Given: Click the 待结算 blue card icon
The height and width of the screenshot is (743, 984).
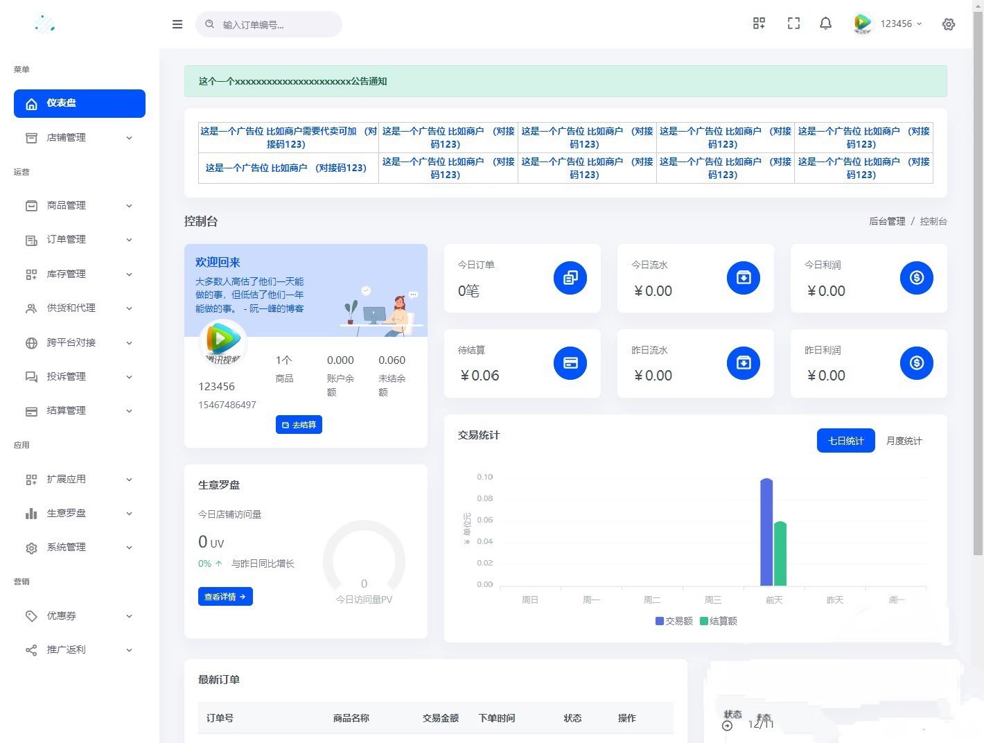Looking at the screenshot, I should 570,363.
